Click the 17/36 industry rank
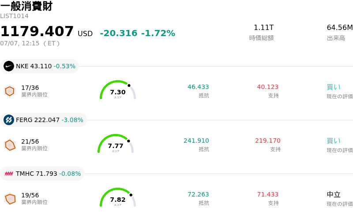The height and width of the screenshot is (215, 353). (x=30, y=88)
